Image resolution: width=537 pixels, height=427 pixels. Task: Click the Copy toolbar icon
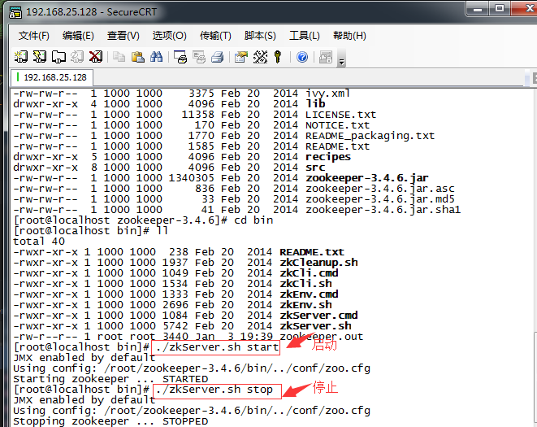click(x=119, y=57)
